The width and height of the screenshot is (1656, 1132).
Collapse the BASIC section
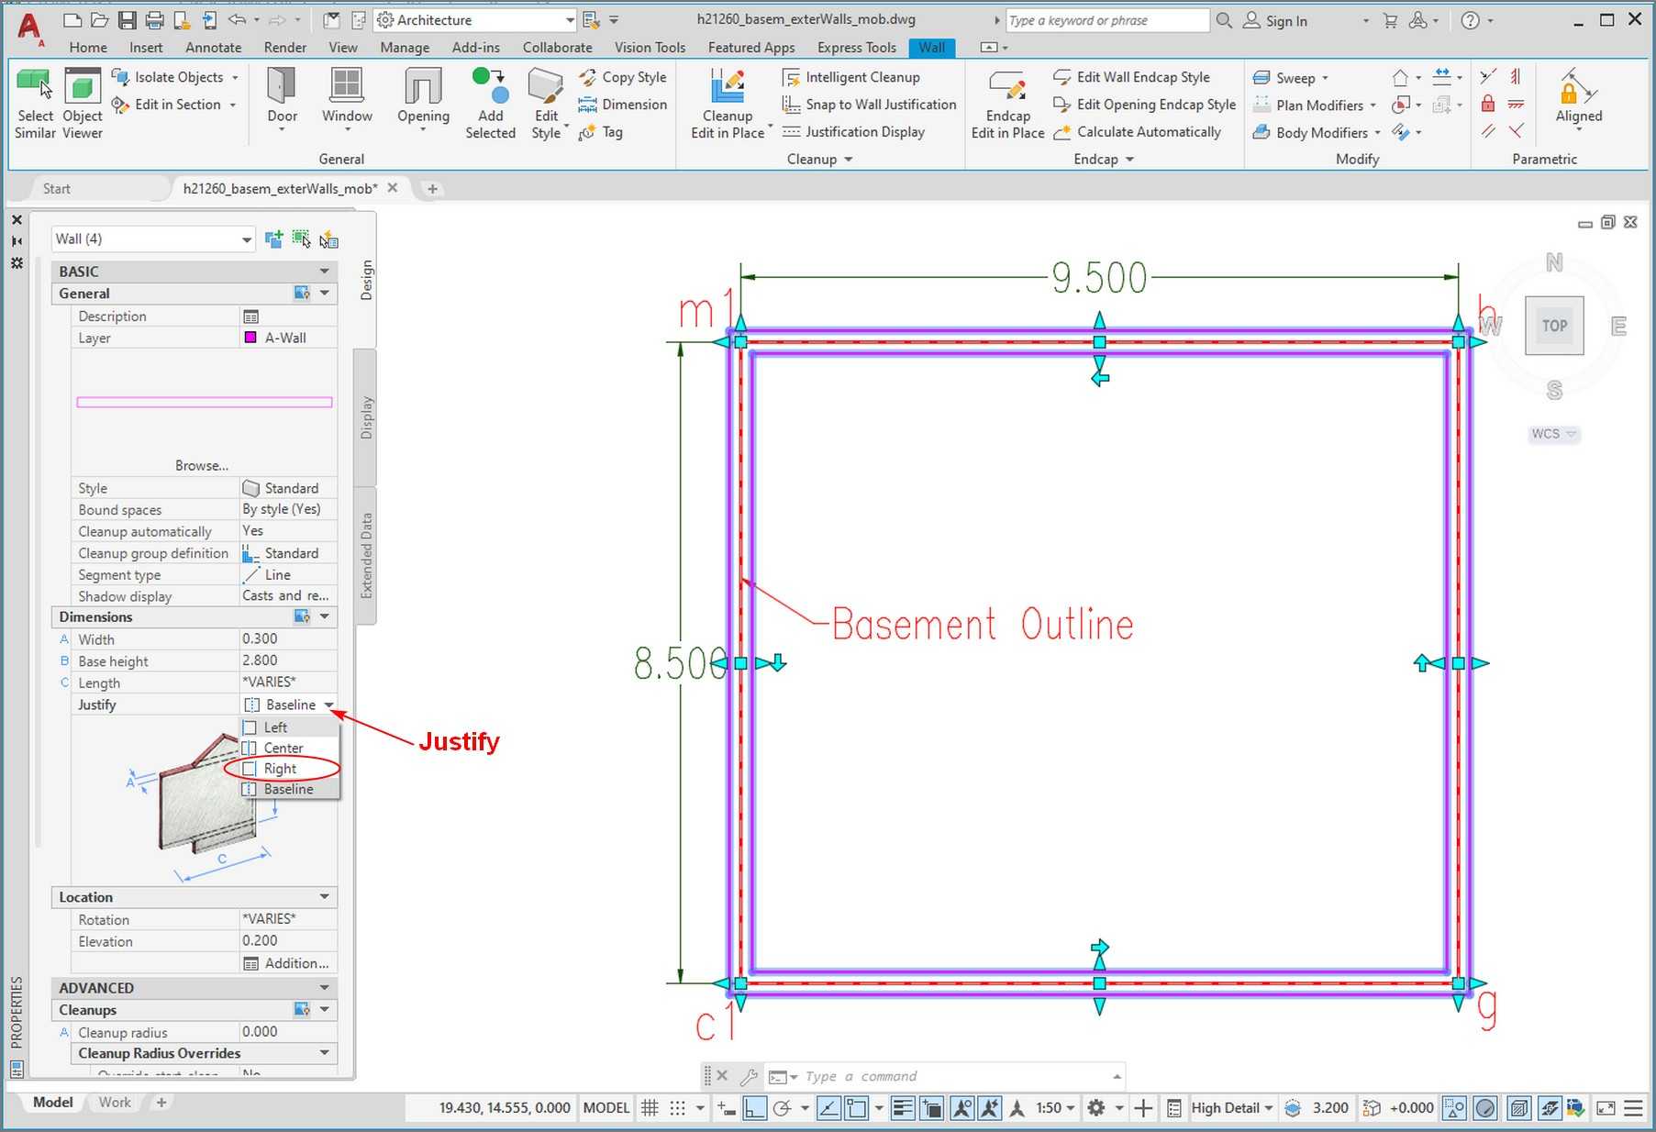(x=325, y=272)
